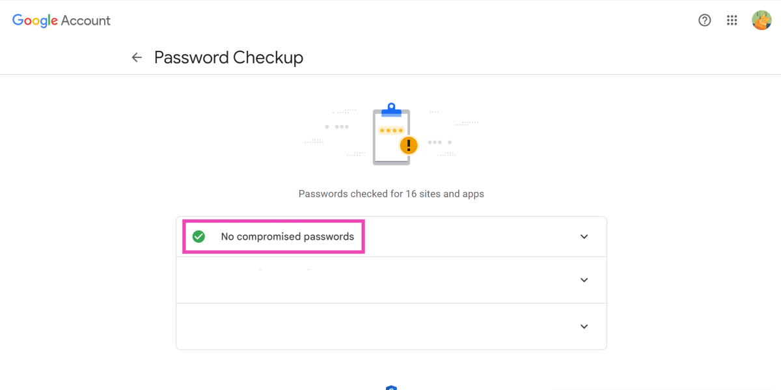Viewport: 781px width, 390px height.
Task: Select the No compromised passwords label
Action: [x=288, y=236]
